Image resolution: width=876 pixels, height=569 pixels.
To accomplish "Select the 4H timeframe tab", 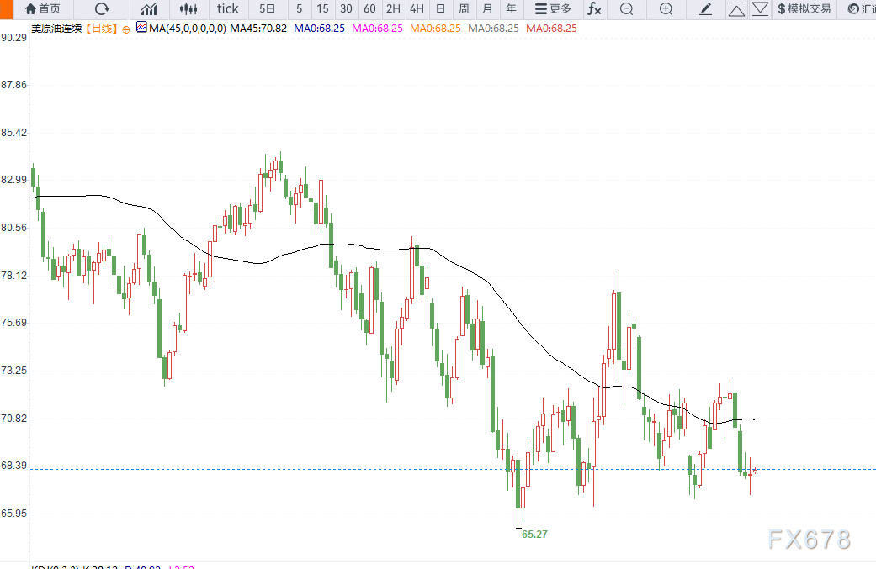I will tap(417, 9).
